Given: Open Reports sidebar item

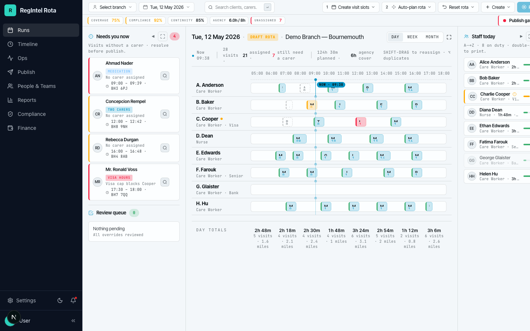Looking at the screenshot, I should [41, 100].
